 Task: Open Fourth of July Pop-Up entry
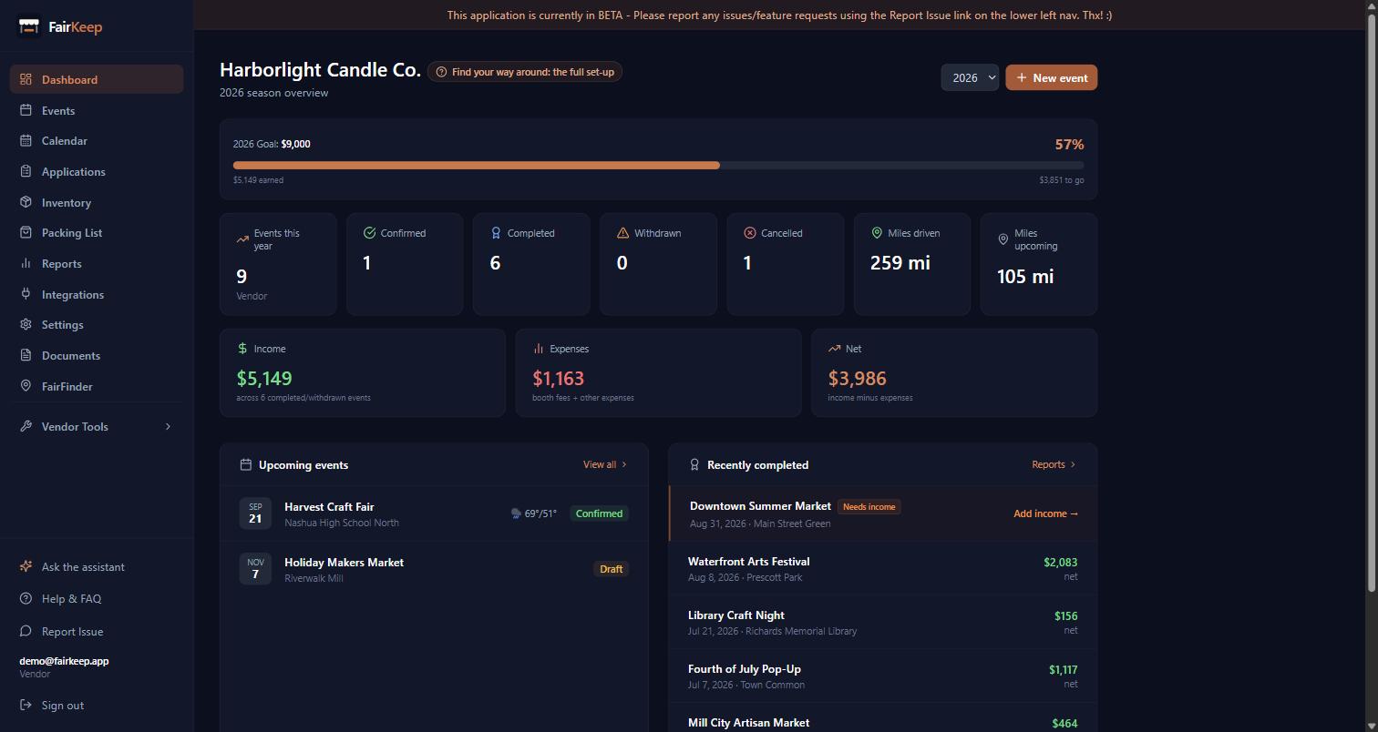pos(882,676)
